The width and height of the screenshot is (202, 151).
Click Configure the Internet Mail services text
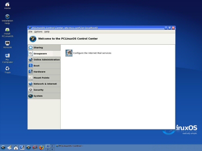pyautogui.click(x=92, y=53)
